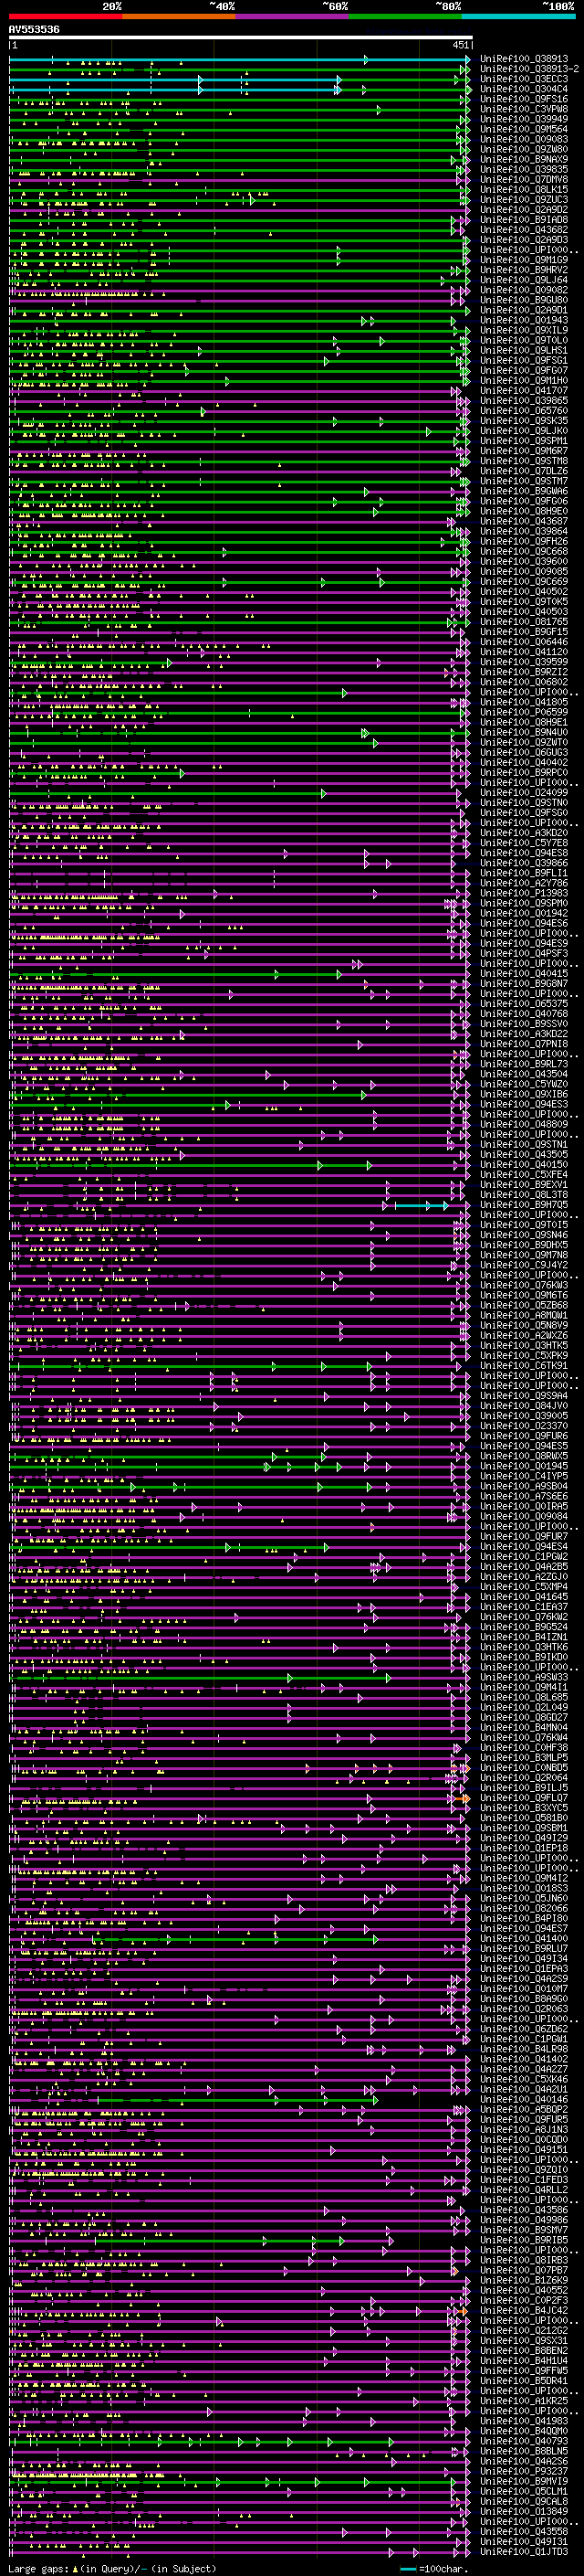Click UniRef100_Q43682 hit name
This screenshot has width=584, height=2576.
[x=524, y=230]
